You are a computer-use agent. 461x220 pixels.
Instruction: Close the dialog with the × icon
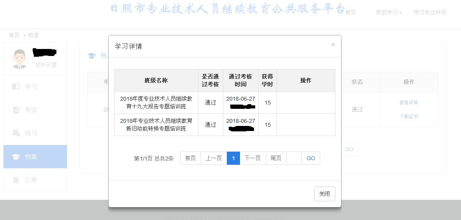point(333,45)
